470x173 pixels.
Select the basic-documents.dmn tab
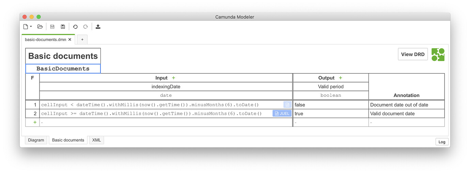48,39
